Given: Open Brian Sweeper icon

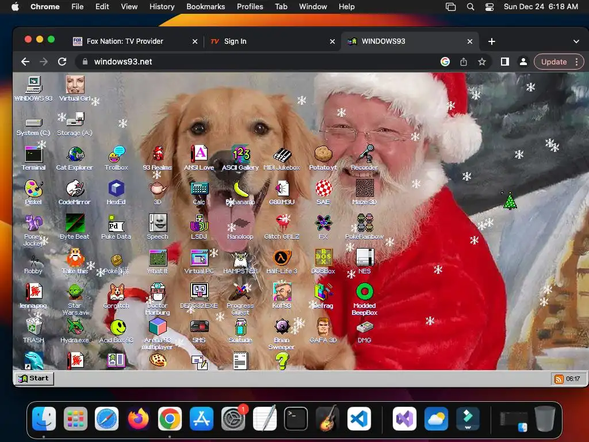Looking at the screenshot, I should point(282,334).
